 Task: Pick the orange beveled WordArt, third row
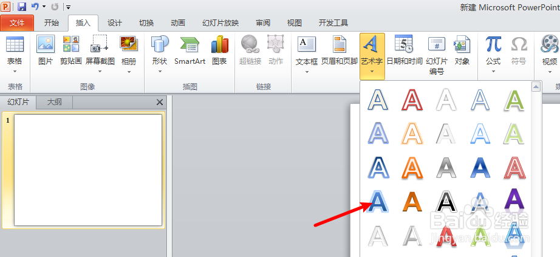412,167
